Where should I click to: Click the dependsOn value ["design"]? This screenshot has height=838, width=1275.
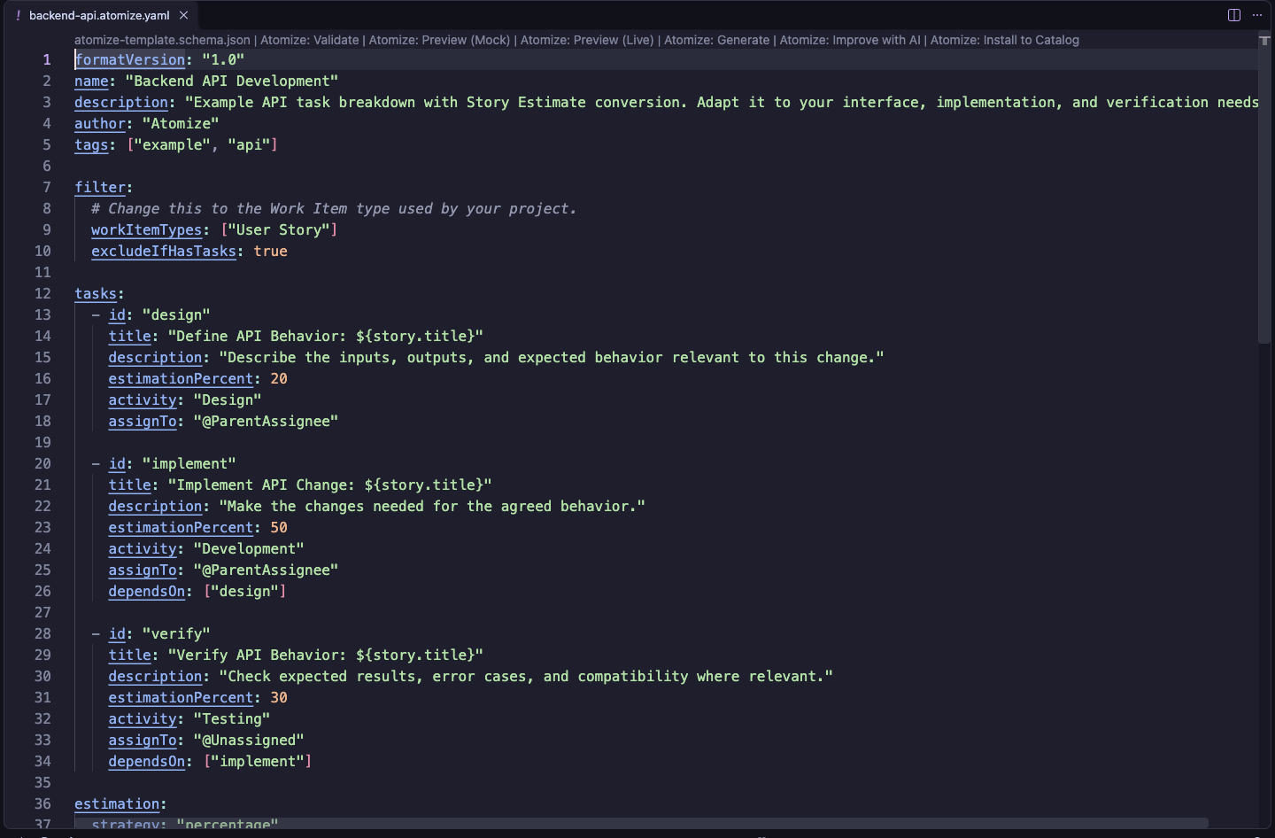245,591
